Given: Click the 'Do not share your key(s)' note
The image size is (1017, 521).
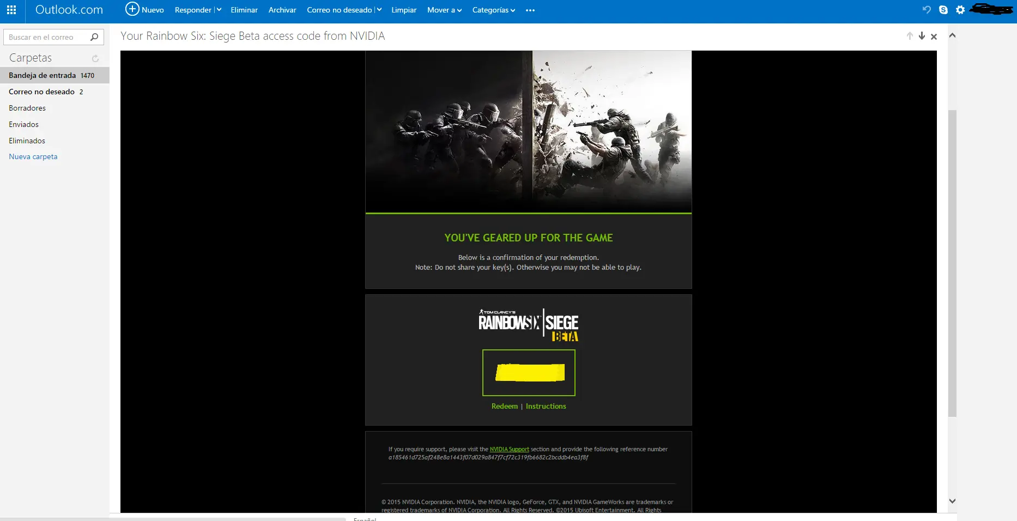Looking at the screenshot, I should click(528, 268).
